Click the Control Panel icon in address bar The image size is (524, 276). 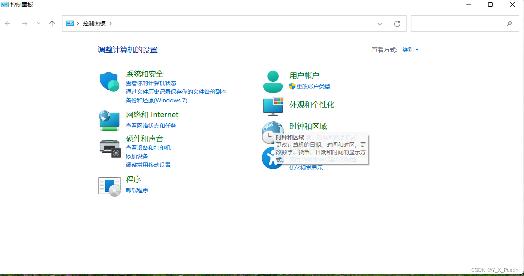[70, 23]
